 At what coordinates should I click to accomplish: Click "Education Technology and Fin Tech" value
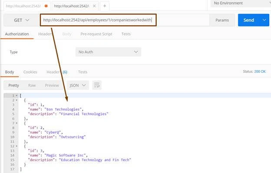tap(95, 160)
